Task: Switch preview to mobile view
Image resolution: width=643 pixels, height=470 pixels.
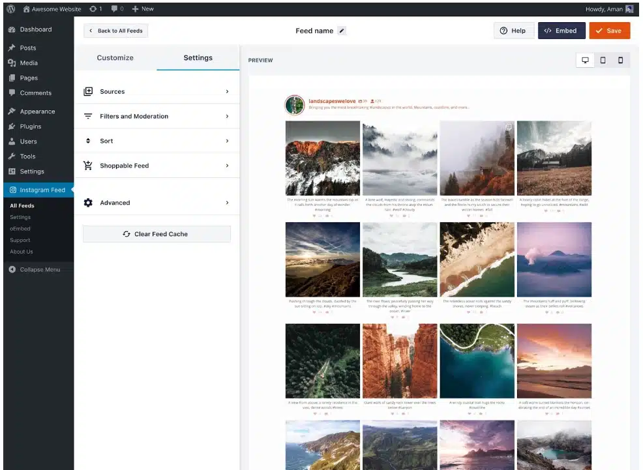Action: [620, 61]
